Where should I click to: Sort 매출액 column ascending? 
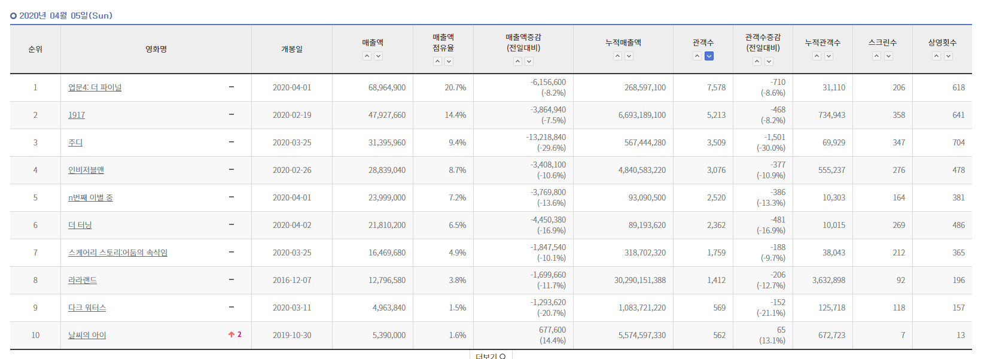click(x=367, y=56)
